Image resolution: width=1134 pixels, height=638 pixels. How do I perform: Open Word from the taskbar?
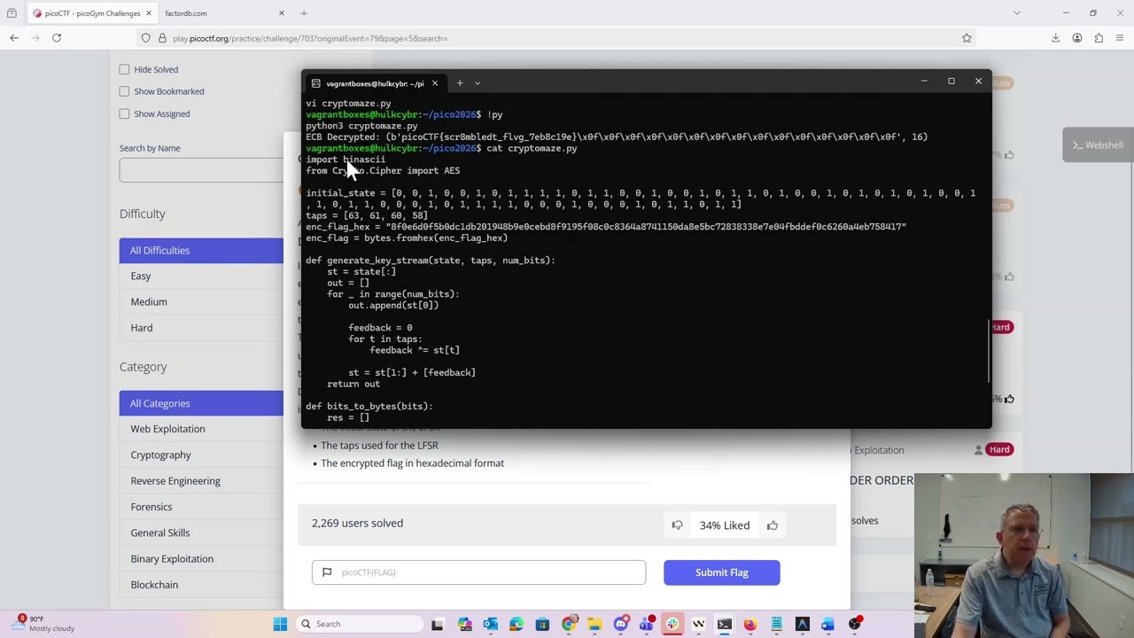click(827, 624)
